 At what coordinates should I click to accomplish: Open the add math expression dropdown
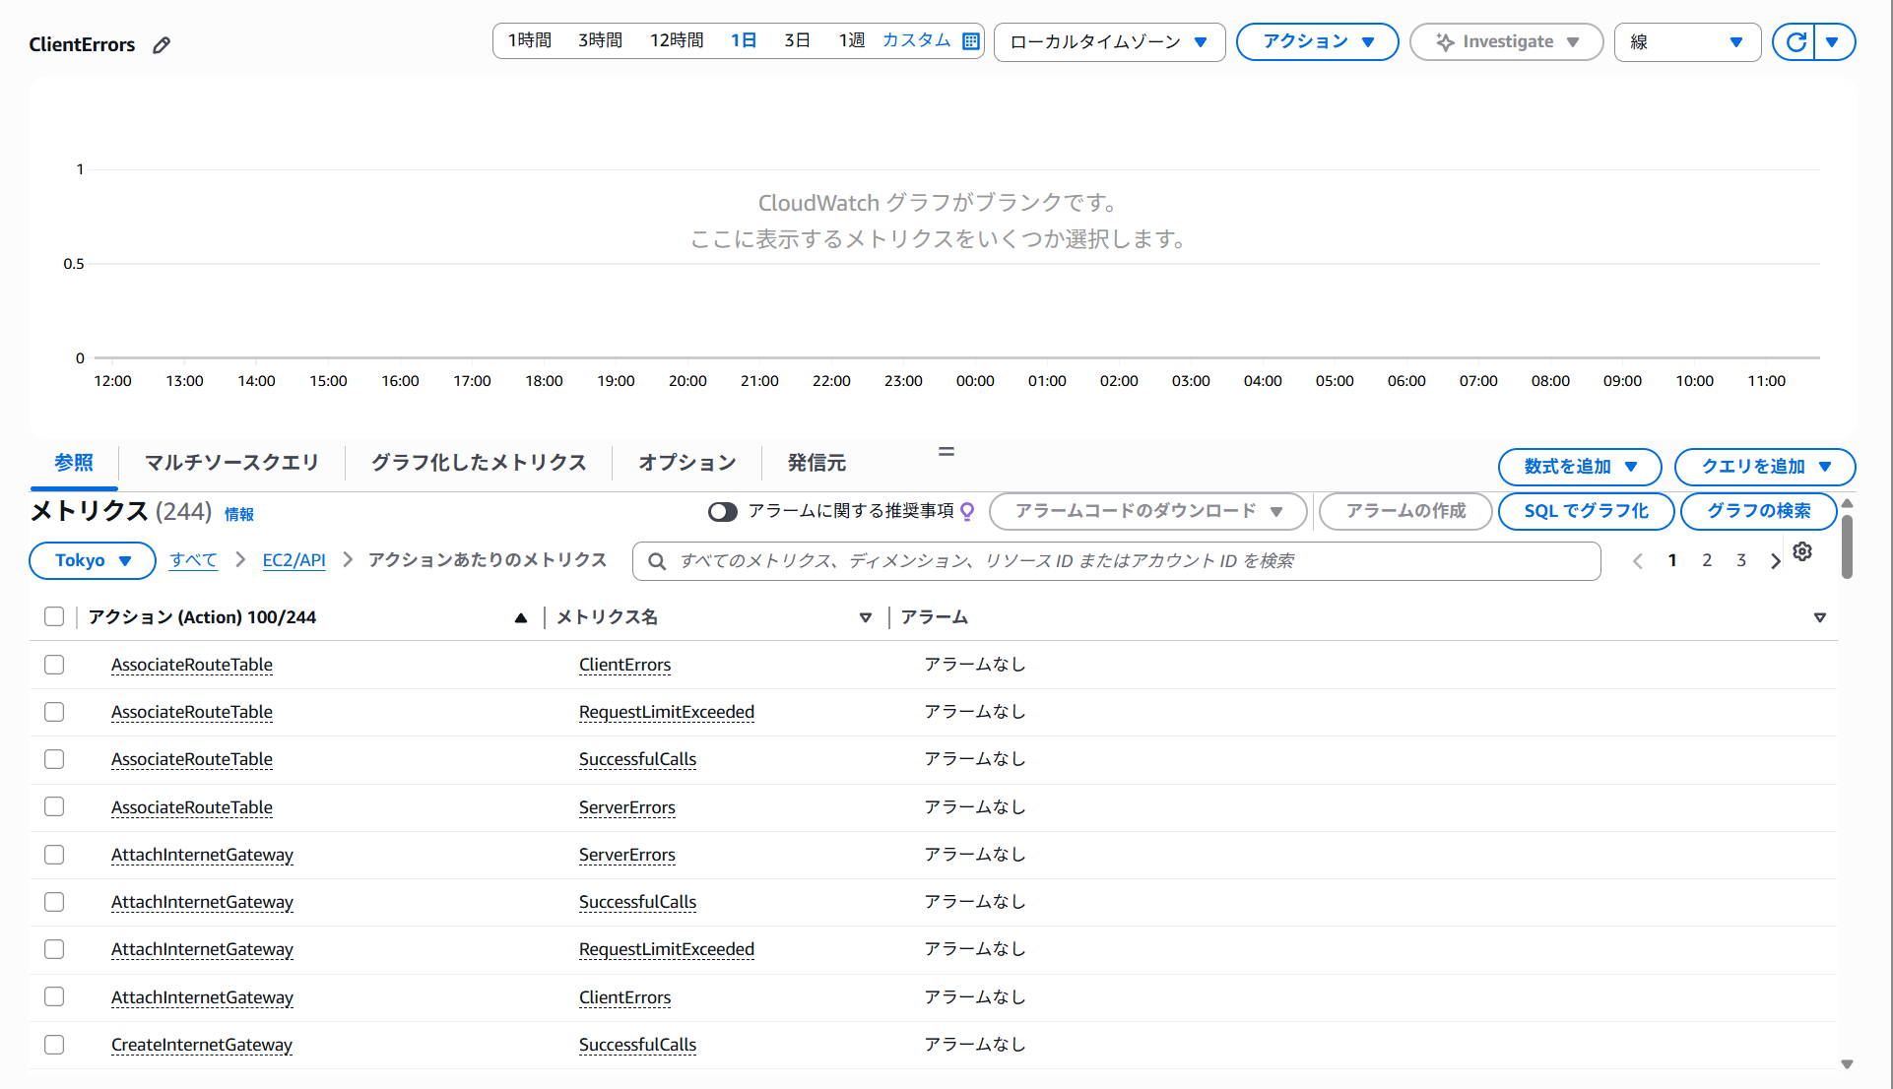point(1580,467)
